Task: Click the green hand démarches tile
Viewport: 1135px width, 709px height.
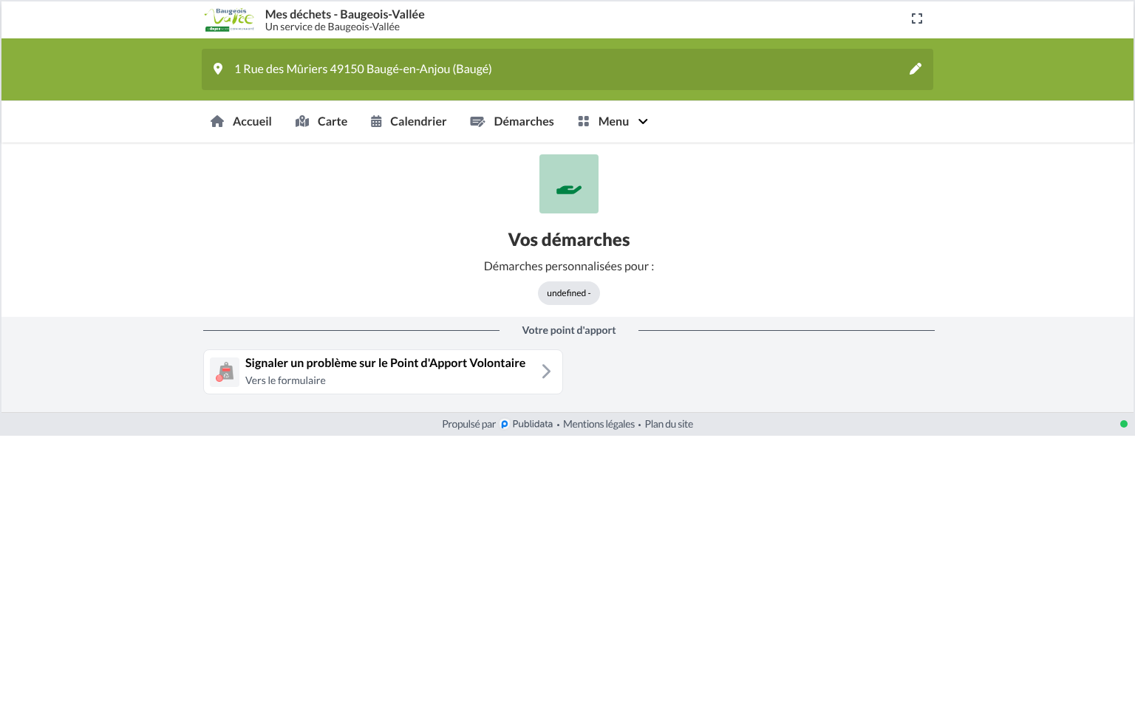Action: tap(569, 184)
